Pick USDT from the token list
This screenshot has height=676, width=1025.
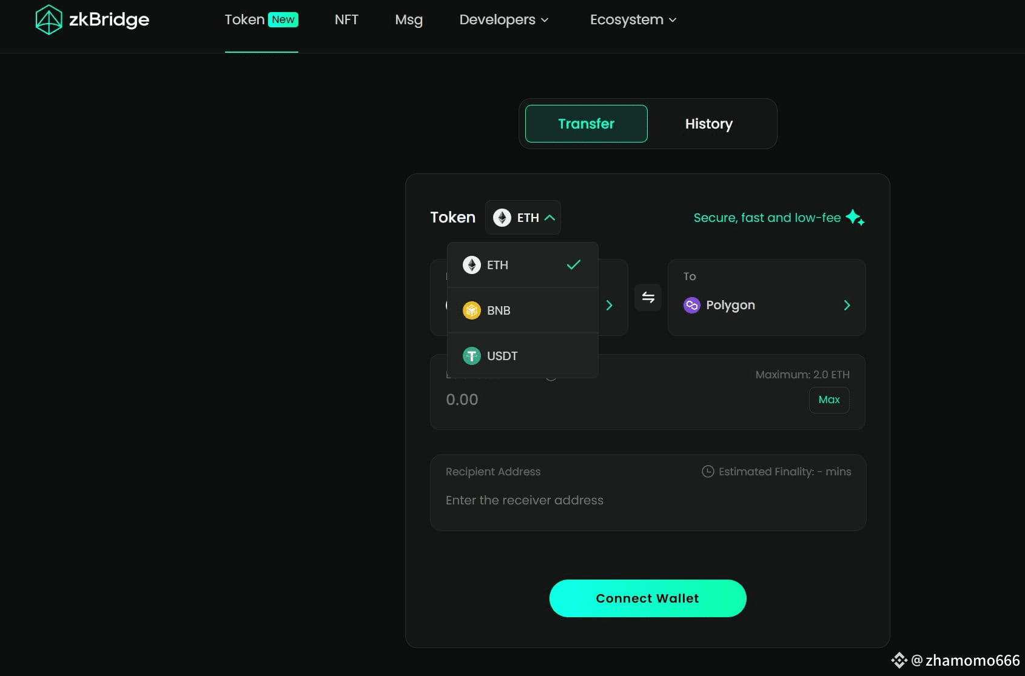[523, 356]
